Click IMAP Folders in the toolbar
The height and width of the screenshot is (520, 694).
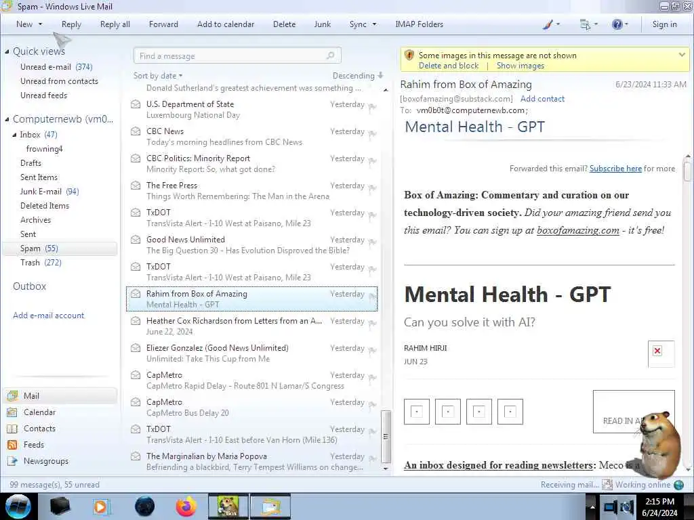click(419, 24)
